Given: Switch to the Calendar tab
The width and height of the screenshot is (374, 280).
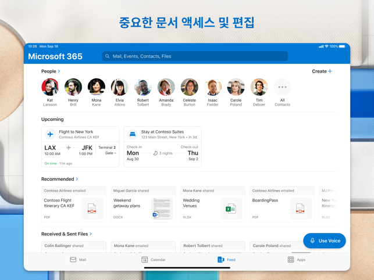Looking at the screenshot, I should click(154, 260).
